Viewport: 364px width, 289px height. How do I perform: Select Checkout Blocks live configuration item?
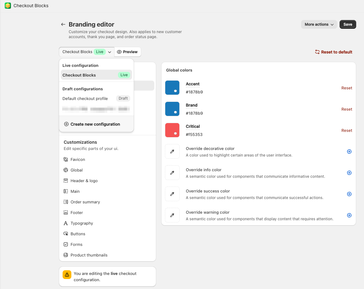(x=96, y=75)
